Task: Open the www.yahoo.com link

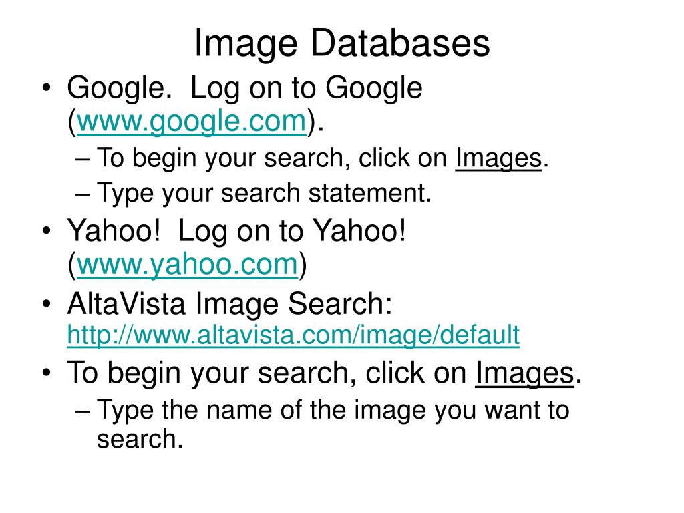Action: [x=188, y=265]
